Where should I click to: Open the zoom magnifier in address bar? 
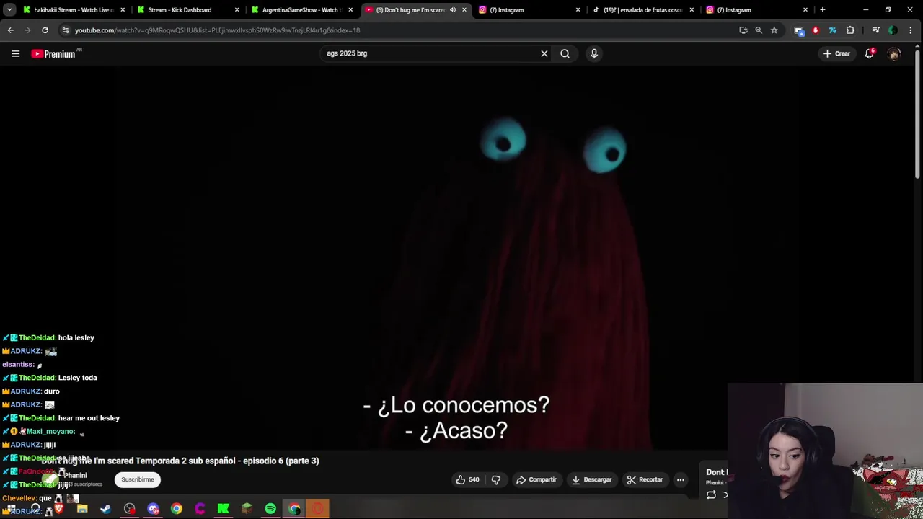759,30
